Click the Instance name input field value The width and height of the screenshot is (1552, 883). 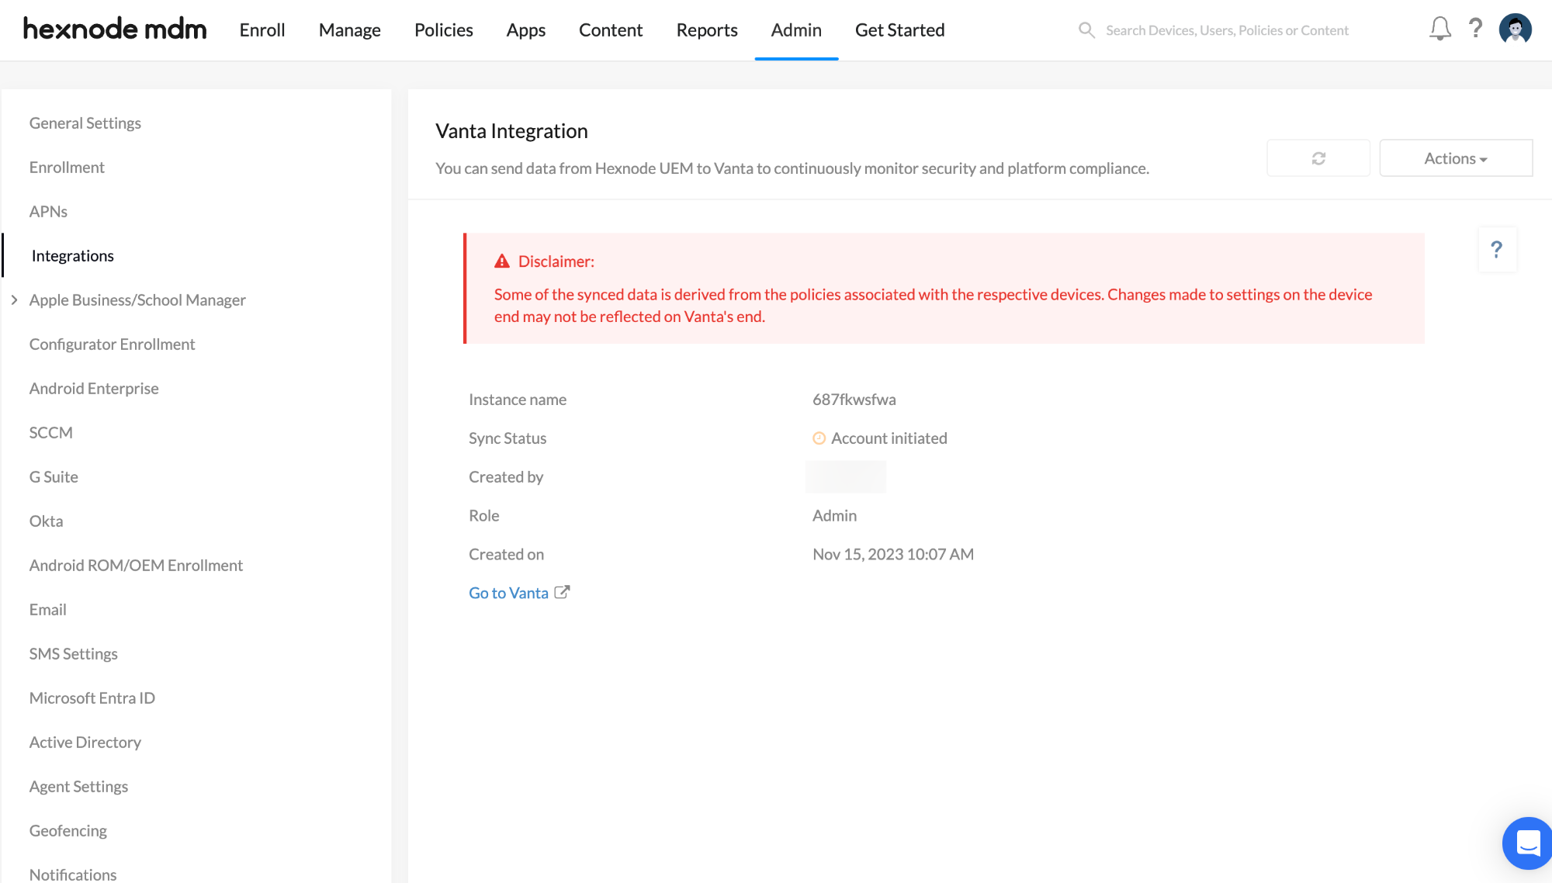(x=854, y=399)
